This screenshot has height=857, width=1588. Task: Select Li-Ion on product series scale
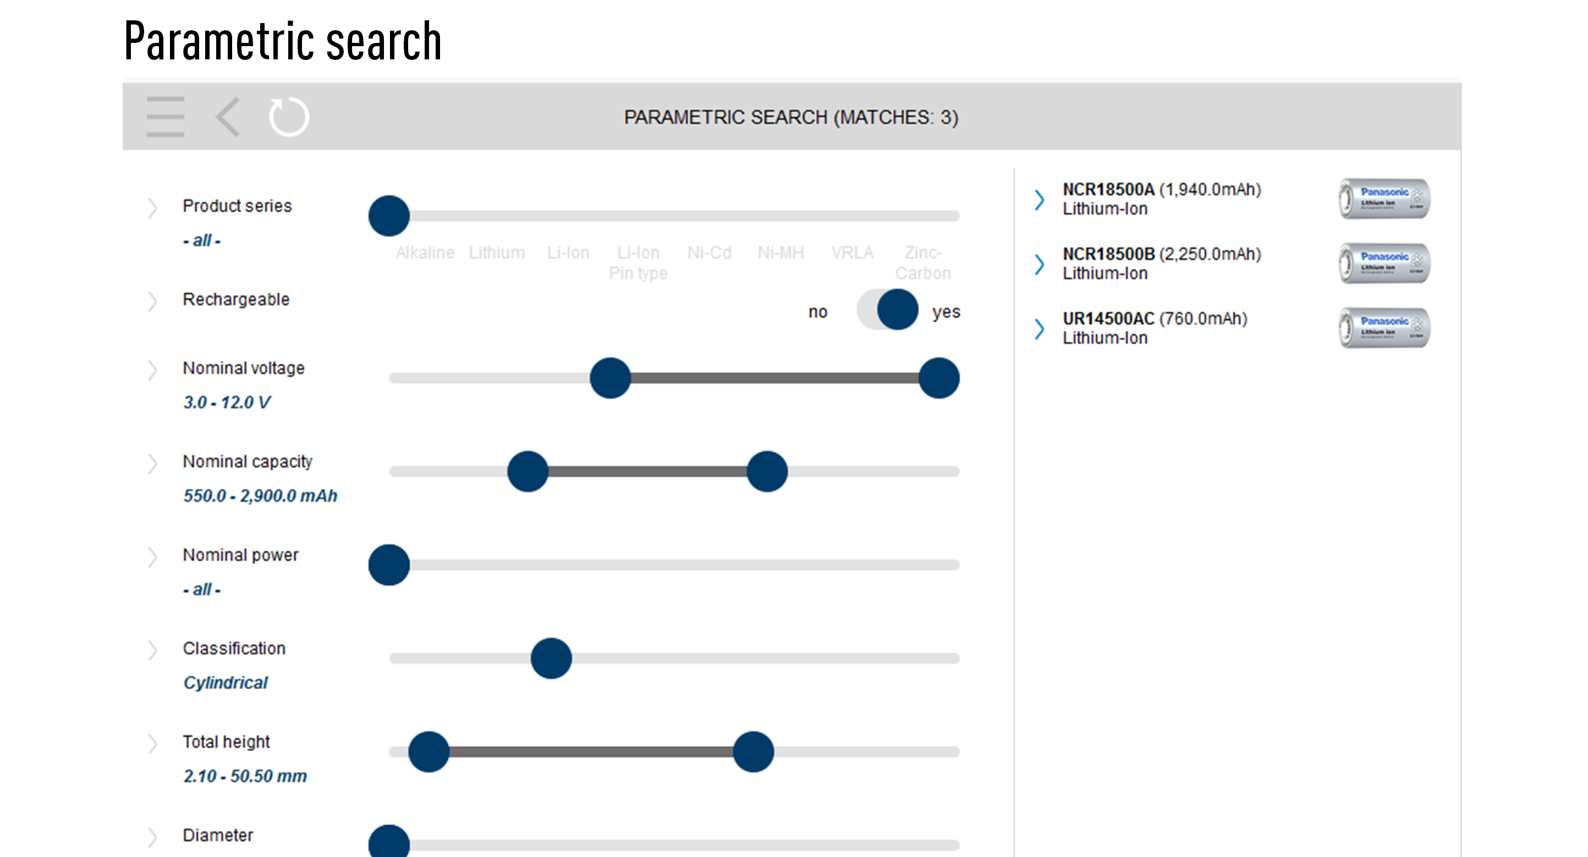click(568, 253)
